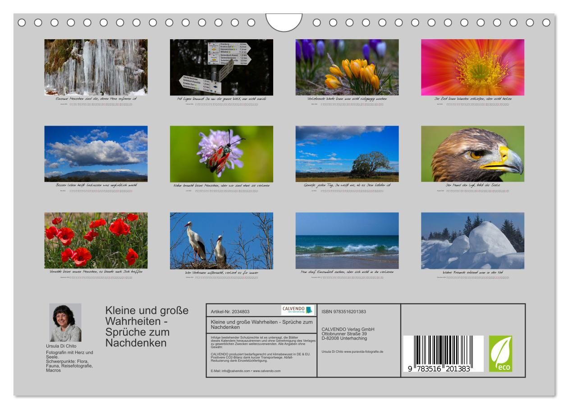The image size is (568, 409).
Task: Select the eagle head photo
Action: (x=472, y=154)
